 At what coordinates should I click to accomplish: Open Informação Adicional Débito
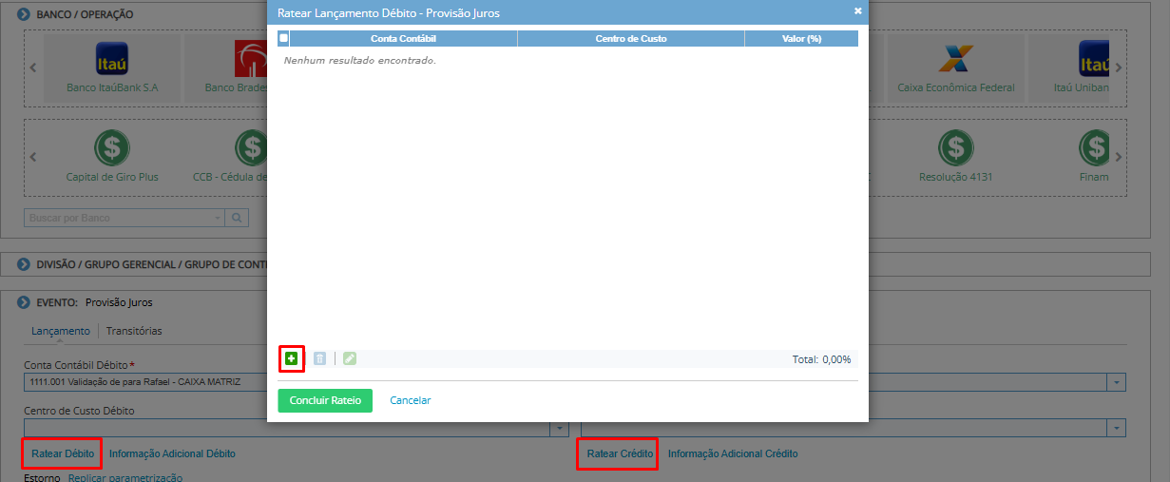[172, 453]
